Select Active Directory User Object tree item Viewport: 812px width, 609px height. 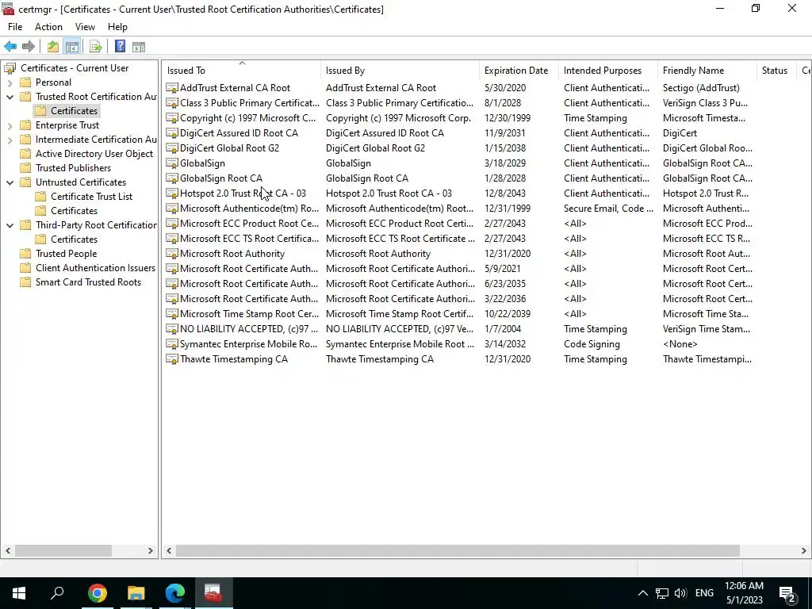pyautogui.click(x=94, y=154)
